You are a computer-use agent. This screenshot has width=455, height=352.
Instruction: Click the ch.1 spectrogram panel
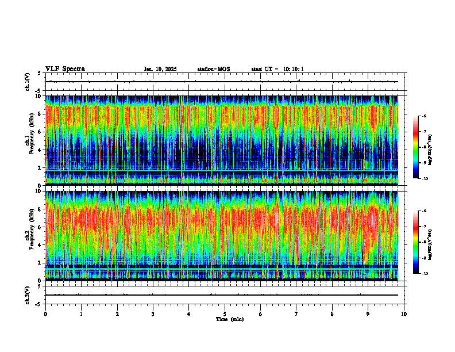[222, 140]
